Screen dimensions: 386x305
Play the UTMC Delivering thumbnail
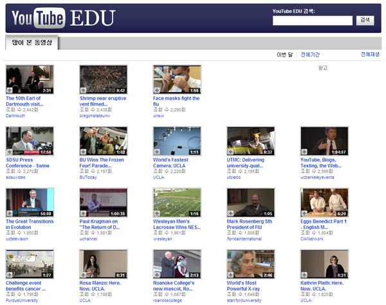click(251, 141)
